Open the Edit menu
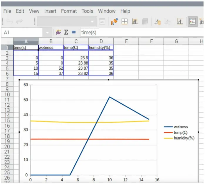This screenshot has width=205, height=184. (x=20, y=11)
